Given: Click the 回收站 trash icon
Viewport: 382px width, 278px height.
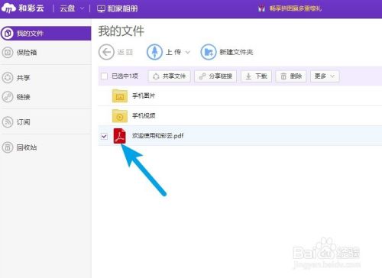Looking at the screenshot, I should click(x=8, y=147).
